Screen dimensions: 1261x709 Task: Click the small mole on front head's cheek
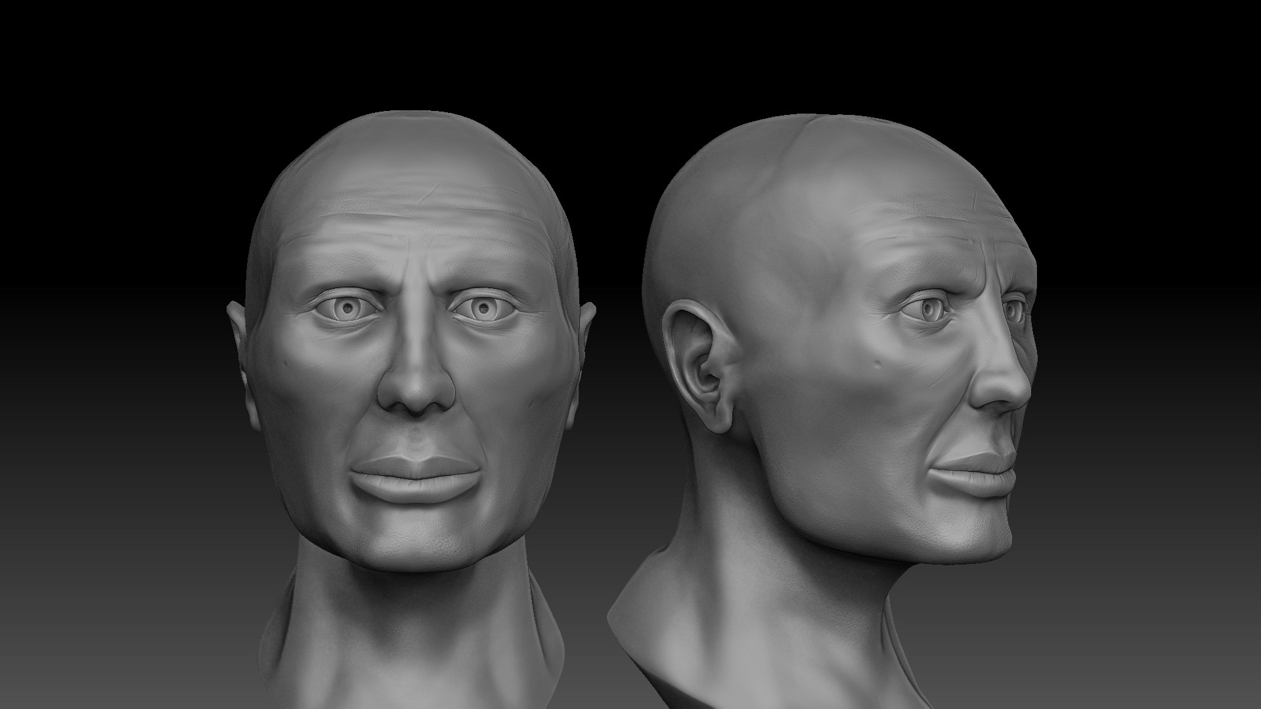click(287, 362)
